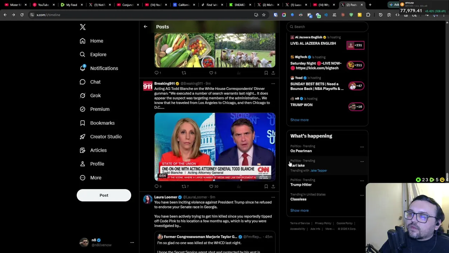Open Articles in the sidebar
Screen dimensions: 449x253
click(x=93, y=150)
